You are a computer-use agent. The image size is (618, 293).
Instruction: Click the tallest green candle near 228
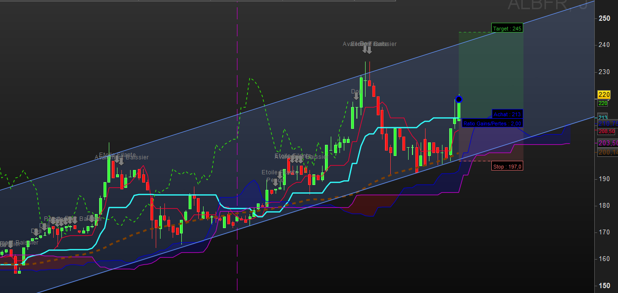click(361, 92)
